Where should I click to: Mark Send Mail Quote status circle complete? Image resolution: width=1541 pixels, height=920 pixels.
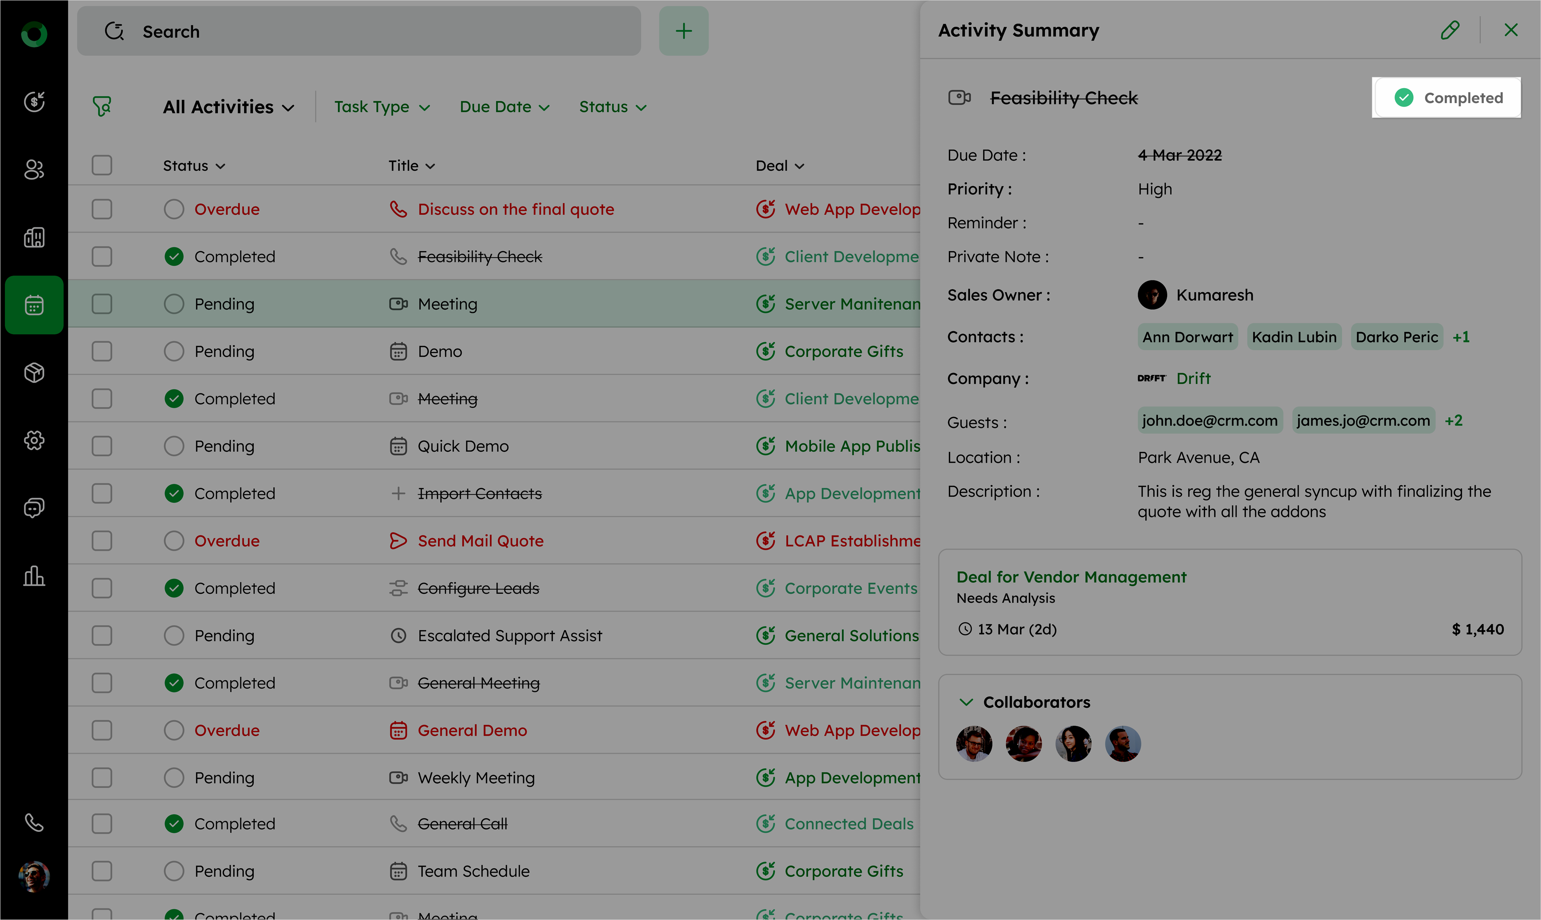click(x=174, y=540)
